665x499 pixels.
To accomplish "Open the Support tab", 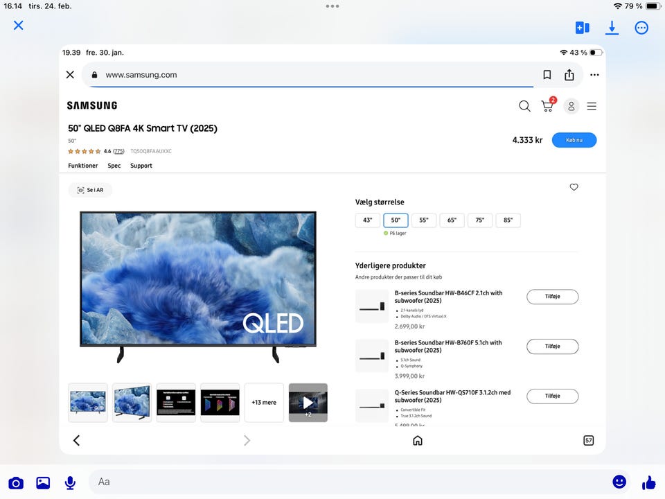I will [141, 166].
